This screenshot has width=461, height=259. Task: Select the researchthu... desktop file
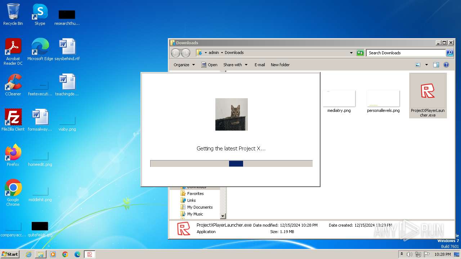(67, 17)
